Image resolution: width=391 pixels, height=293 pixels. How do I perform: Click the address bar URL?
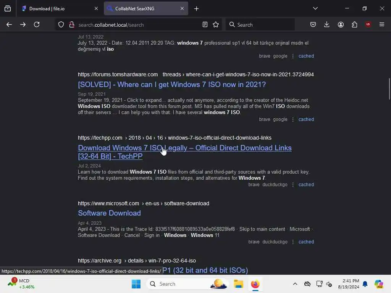tap(111, 25)
